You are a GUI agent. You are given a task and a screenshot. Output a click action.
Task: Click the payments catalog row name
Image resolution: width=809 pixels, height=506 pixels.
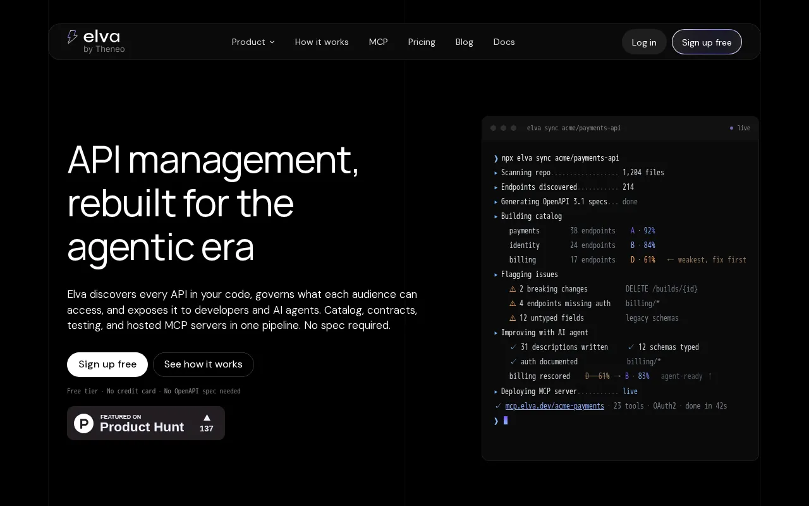pos(525,231)
